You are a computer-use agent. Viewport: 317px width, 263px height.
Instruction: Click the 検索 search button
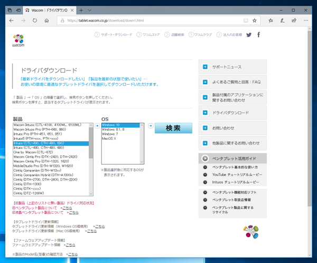[x=173, y=128]
